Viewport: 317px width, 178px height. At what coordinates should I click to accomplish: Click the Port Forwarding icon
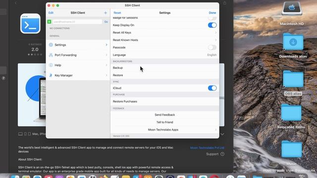[x=51, y=55]
